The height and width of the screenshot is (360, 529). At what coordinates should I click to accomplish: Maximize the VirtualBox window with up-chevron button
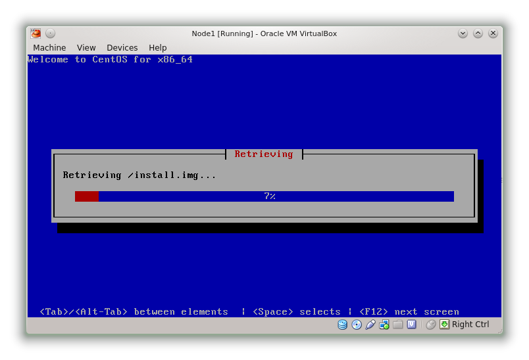478,34
